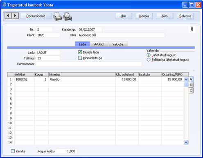Select article cell 10020SL
Image resolution: width=203 pixels, height=158 pixels.
tap(24, 79)
